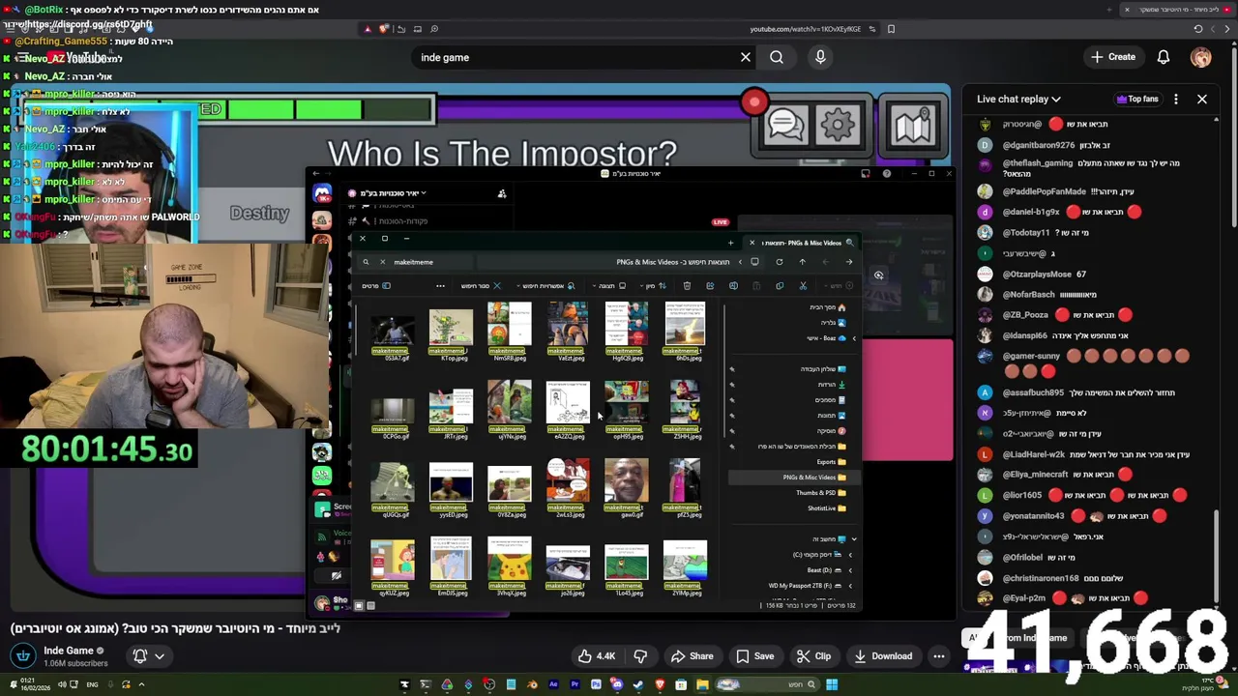Open search options dropdown in Explorer
This screenshot has height=696, width=1238.
tap(545, 286)
